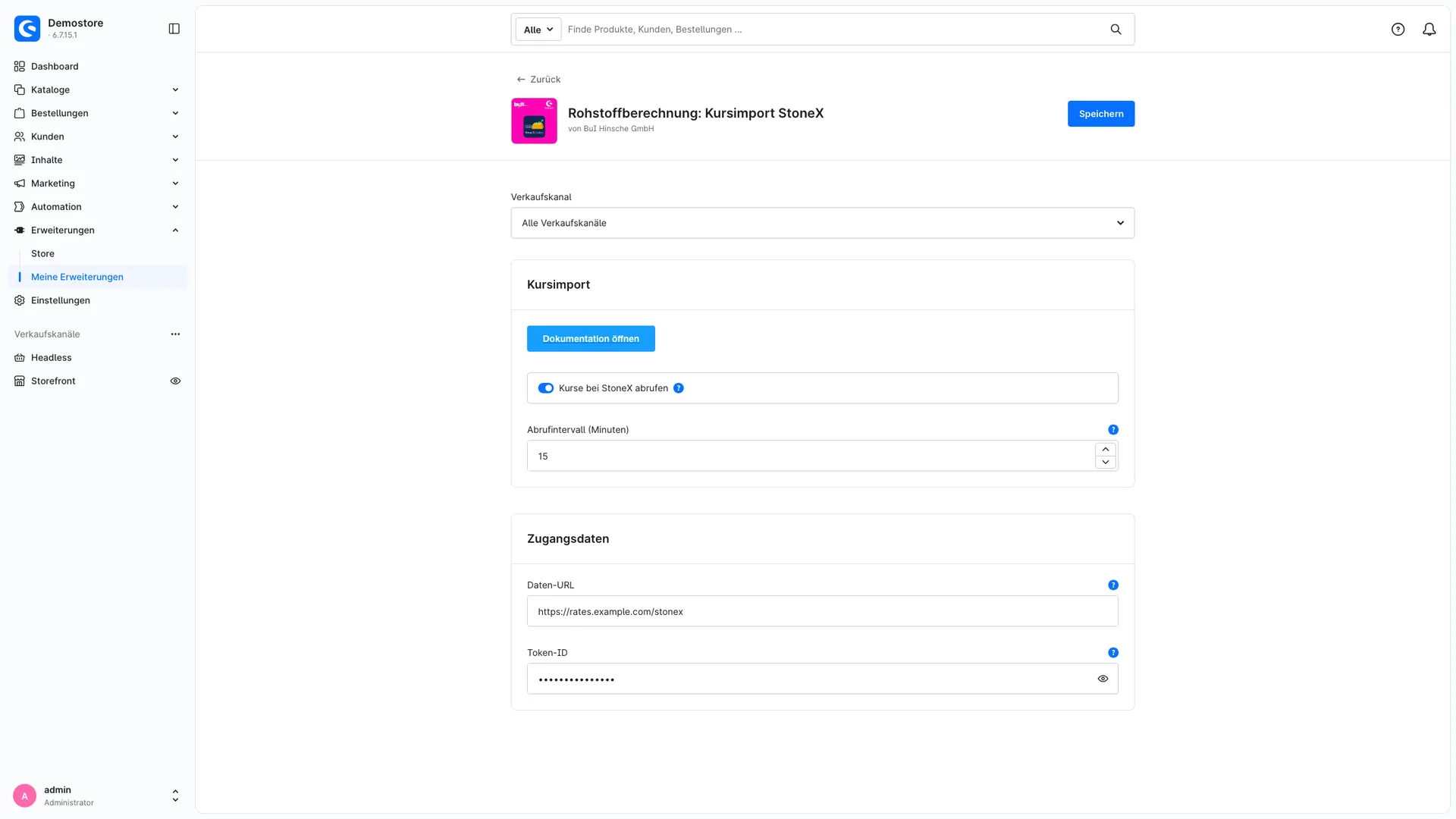Click help icon for Daten-URL

click(1113, 585)
